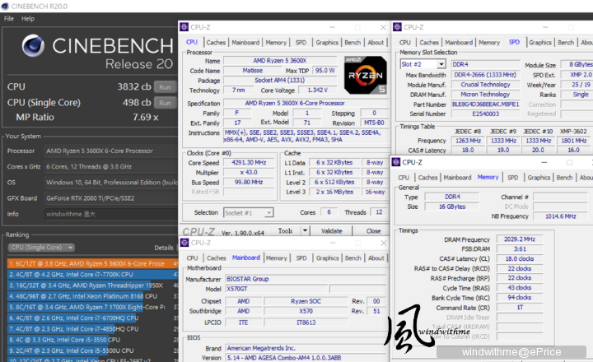Select the CPU tab in top-left CPU-Z window
593x362 pixels.
point(192,42)
